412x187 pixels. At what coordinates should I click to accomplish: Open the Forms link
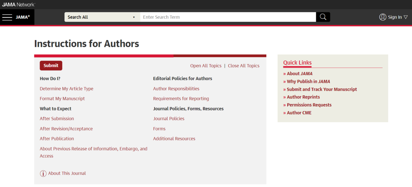pos(159,129)
